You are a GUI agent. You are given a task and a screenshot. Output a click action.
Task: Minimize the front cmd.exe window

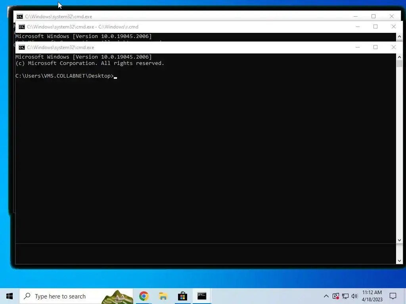click(358, 47)
